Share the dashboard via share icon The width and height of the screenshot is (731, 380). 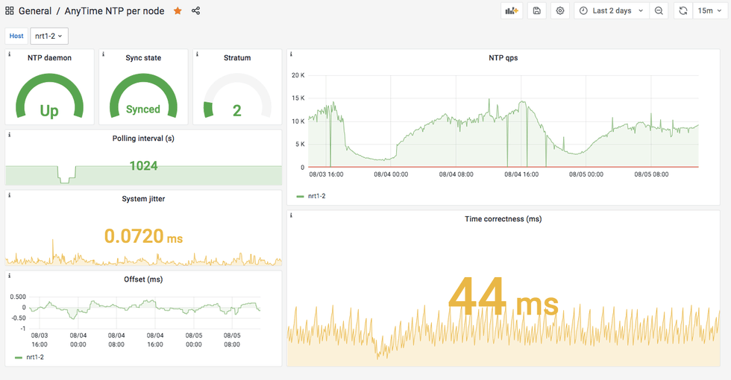(x=195, y=10)
